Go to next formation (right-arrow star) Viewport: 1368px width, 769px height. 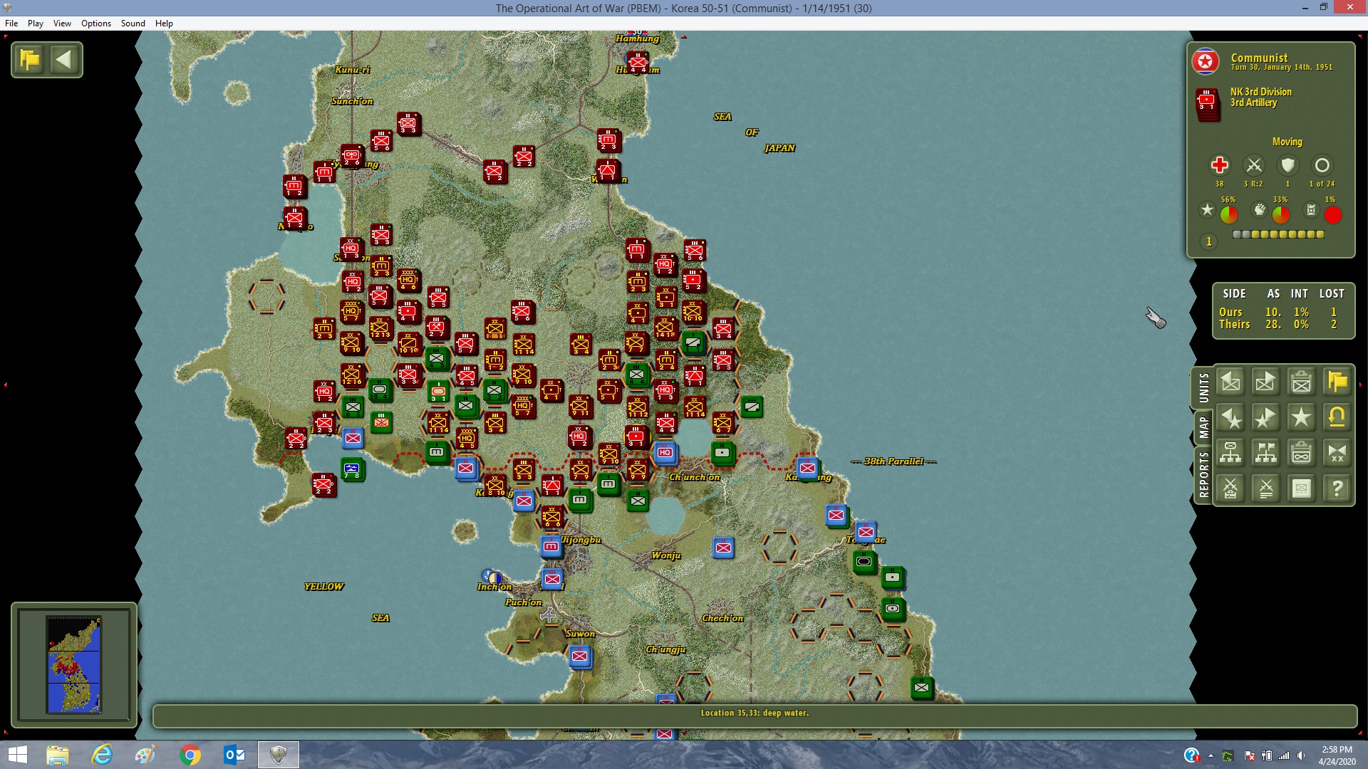[1266, 418]
